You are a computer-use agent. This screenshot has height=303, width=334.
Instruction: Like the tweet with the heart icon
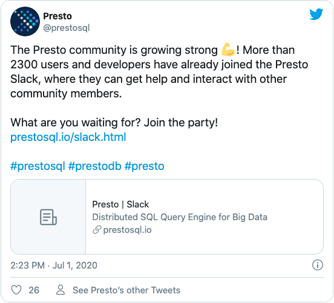(16, 290)
